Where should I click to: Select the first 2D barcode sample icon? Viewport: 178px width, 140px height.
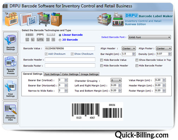(x=27, y=40)
